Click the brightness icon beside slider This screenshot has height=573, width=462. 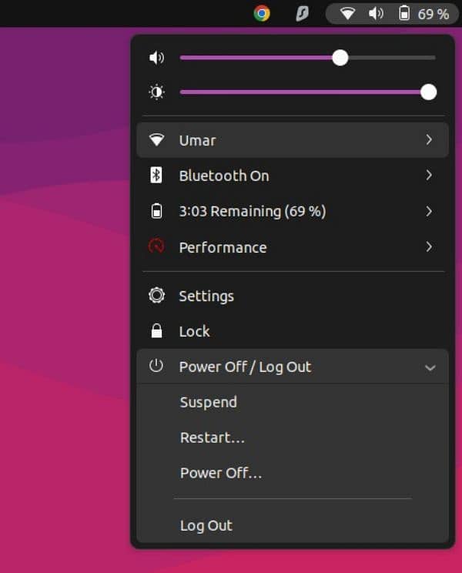coord(157,92)
